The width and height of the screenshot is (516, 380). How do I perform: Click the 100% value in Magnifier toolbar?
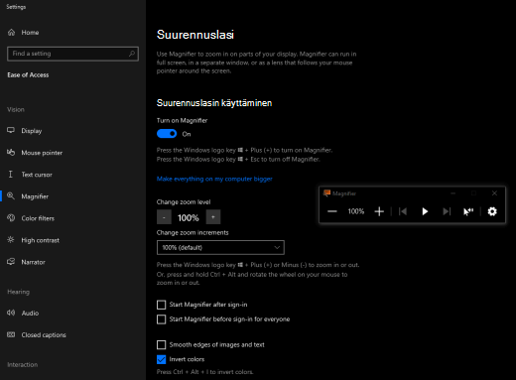coord(356,211)
